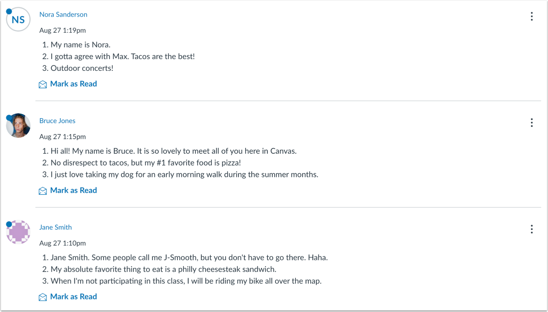Click Nora Sanderson's NS avatar
The image size is (548, 312).
pos(18,20)
